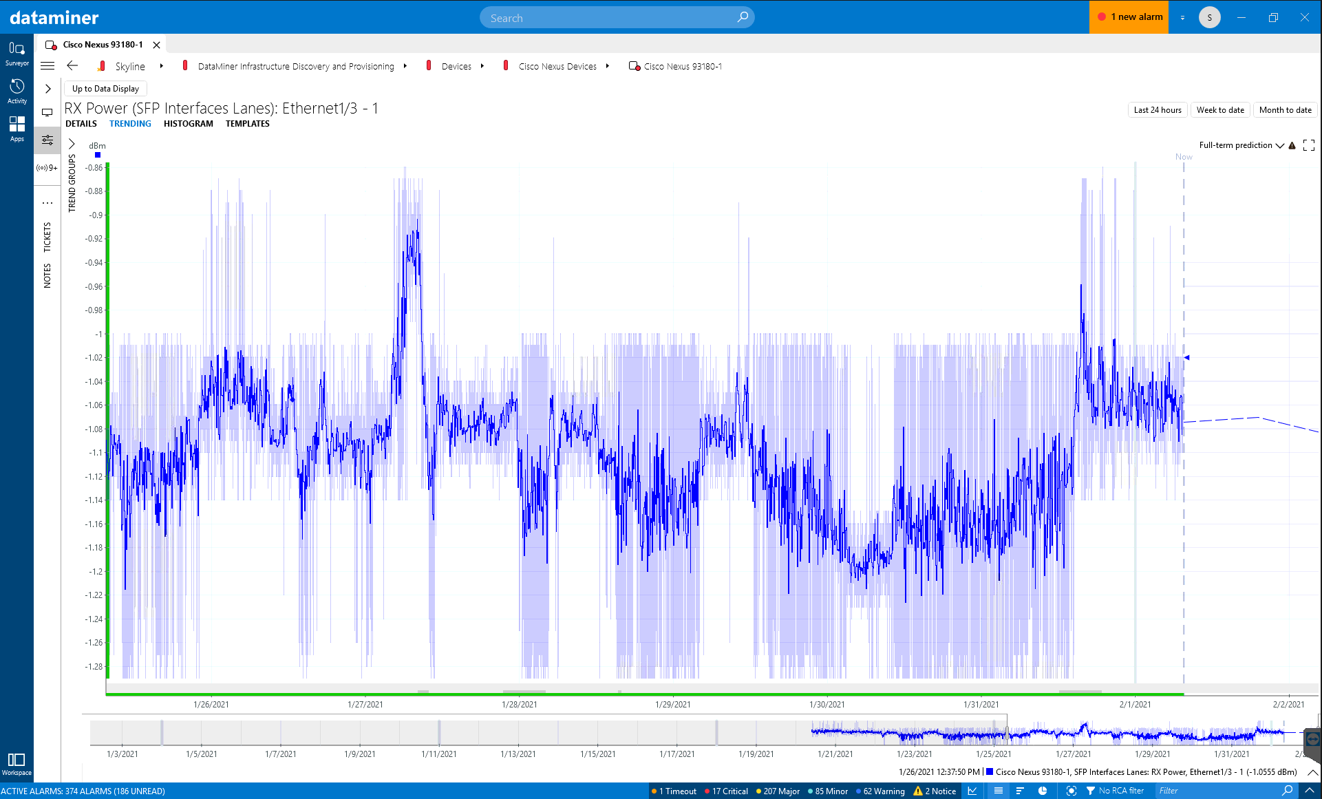This screenshot has height=799, width=1322.
Task: Click the prediction warning triangle icon
Action: [x=1292, y=145]
